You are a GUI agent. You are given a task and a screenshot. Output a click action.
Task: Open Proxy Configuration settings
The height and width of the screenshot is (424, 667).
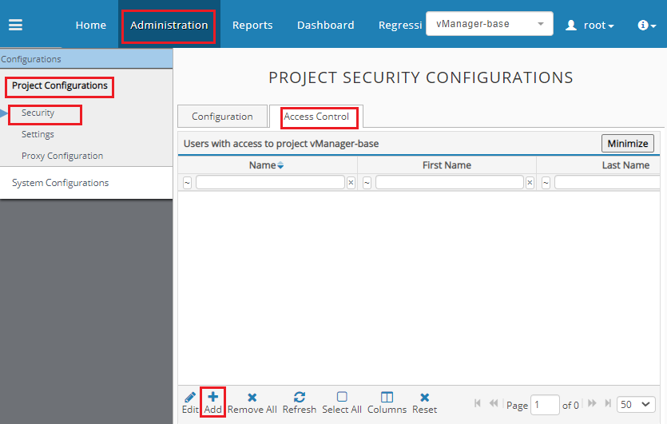(x=62, y=156)
